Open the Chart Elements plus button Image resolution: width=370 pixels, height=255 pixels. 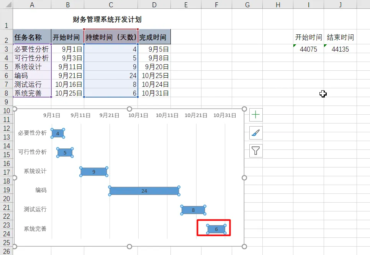(x=256, y=115)
